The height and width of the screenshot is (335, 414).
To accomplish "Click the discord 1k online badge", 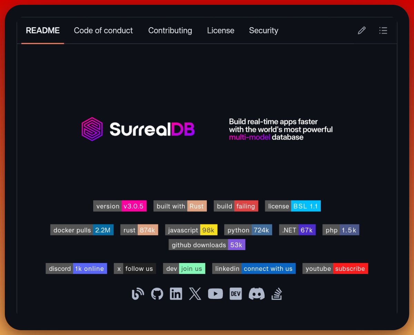I will coord(76,268).
